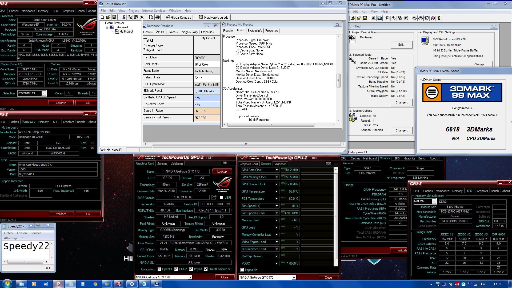Switch to the Validation tab in GPU-Z Graphics Card window
The width and height of the screenshot is (512, 288).
click(x=177, y=164)
